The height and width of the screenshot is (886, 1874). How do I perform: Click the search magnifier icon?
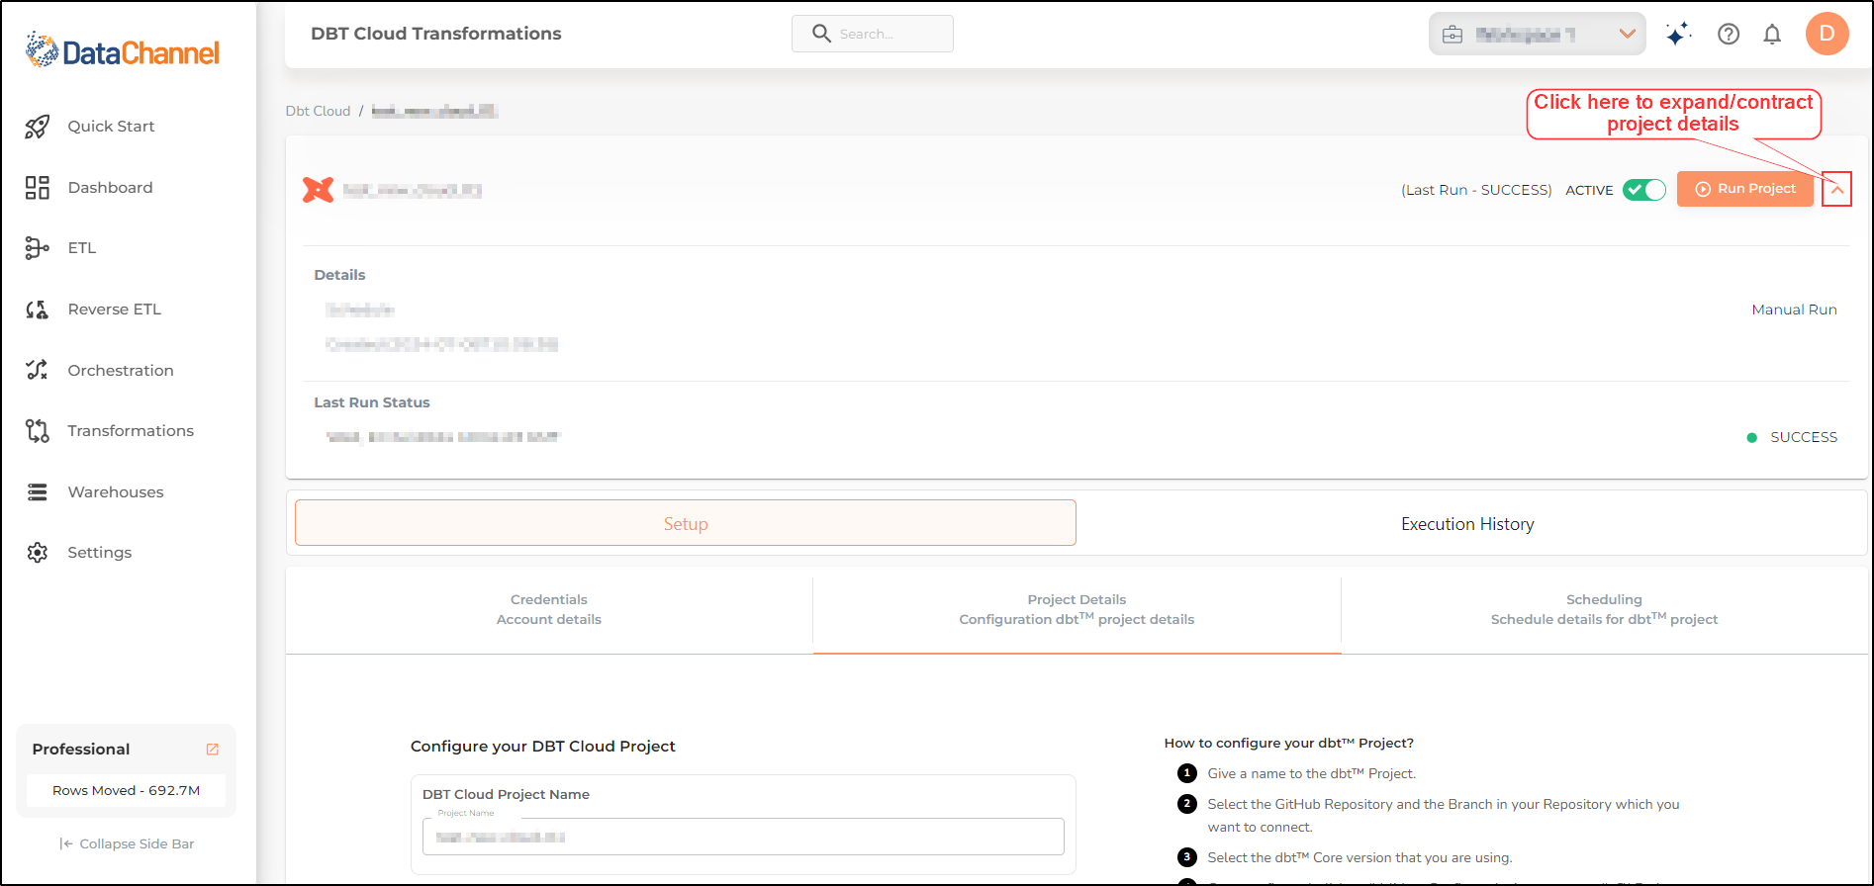coord(821,34)
